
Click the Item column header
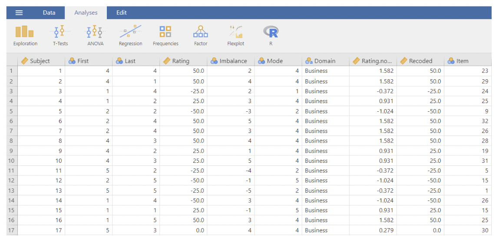coord(462,61)
